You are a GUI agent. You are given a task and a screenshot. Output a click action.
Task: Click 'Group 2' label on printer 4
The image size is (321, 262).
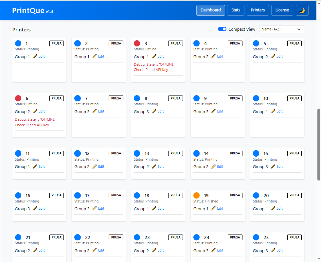pyautogui.click(x=201, y=57)
